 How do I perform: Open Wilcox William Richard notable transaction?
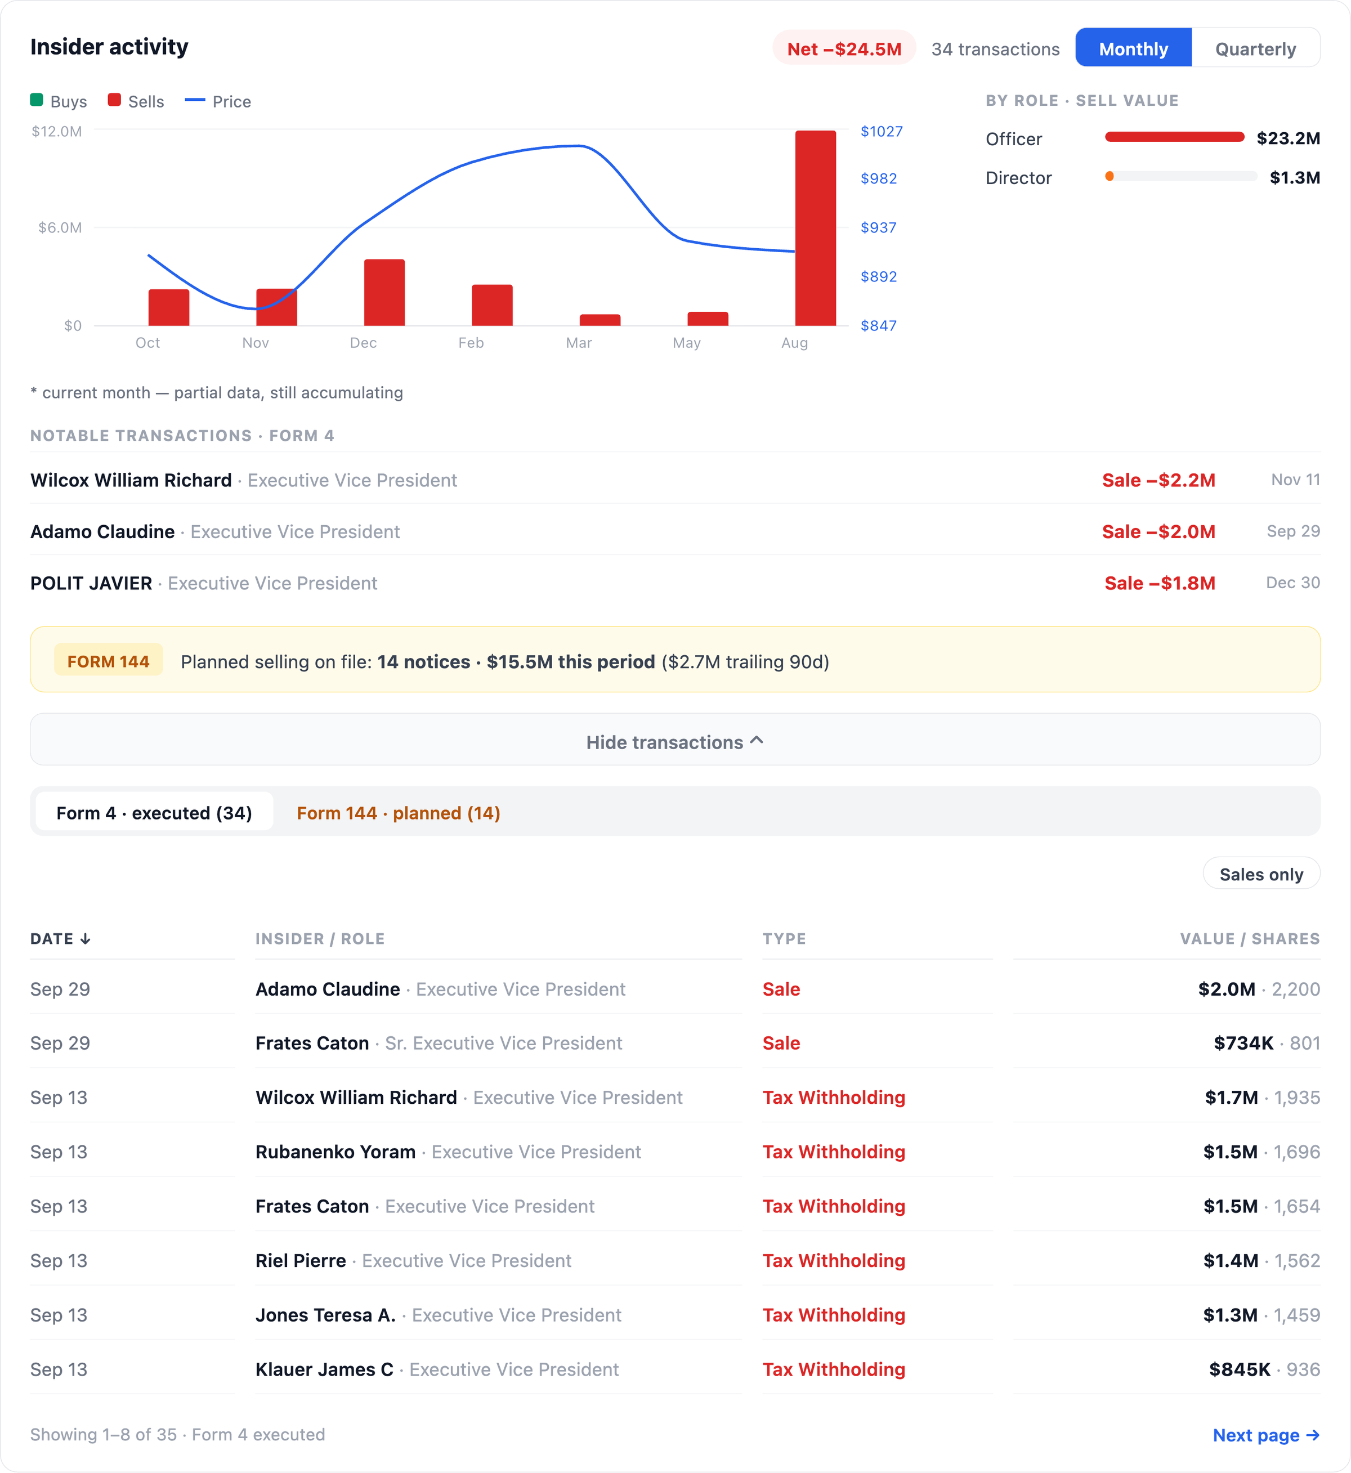click(x=675, y=480)
